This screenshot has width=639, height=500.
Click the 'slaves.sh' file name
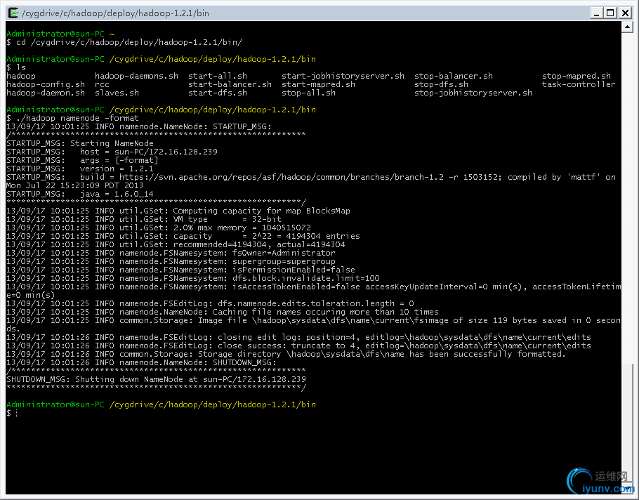tap(117, 93)
